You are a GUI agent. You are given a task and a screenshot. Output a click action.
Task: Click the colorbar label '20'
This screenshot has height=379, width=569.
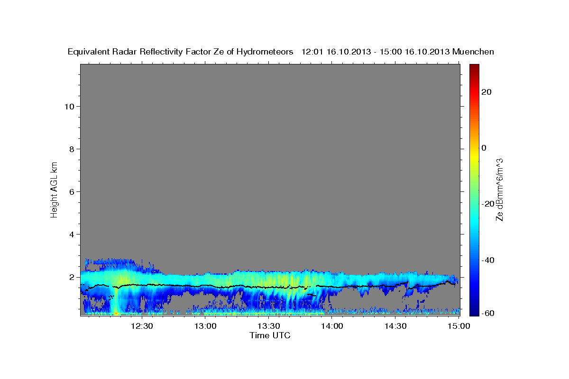click(486, 92)
